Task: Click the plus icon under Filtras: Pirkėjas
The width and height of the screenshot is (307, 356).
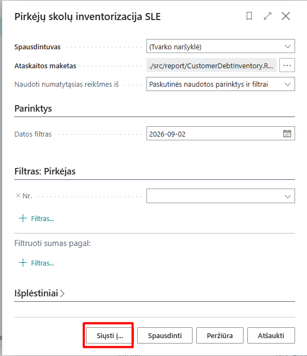Action: pos(23,218)
